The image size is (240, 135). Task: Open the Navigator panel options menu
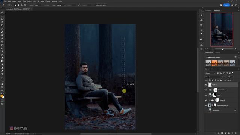tap(238, 10)
